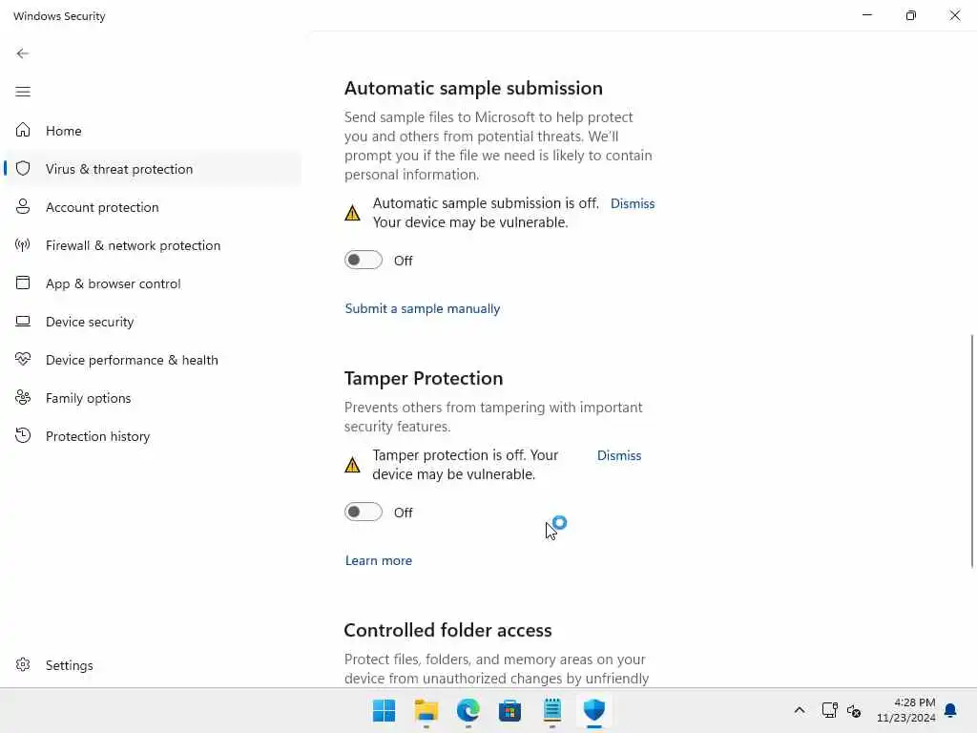977x733 pixels.
Task: Click the Virus & threat protection shield icon
Action: coord(23,168)
